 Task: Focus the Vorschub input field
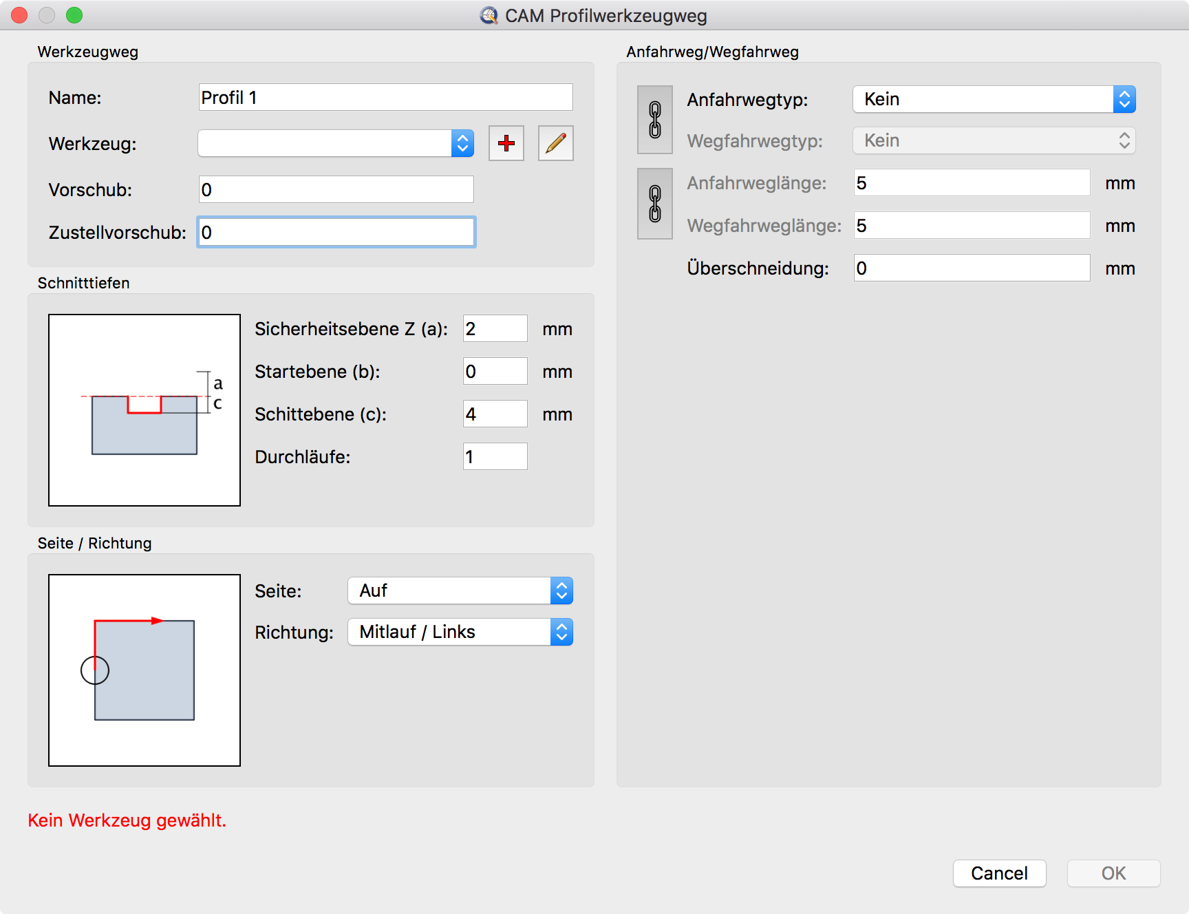click(336, 190)
